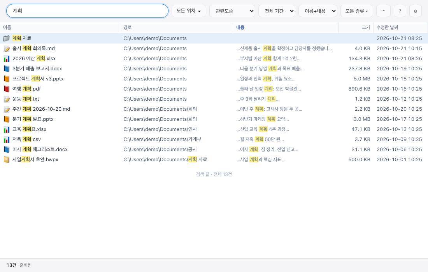Click the search field containing 계획
The width and height of the screenshot is (428, 272).
[x=87, y=11]
